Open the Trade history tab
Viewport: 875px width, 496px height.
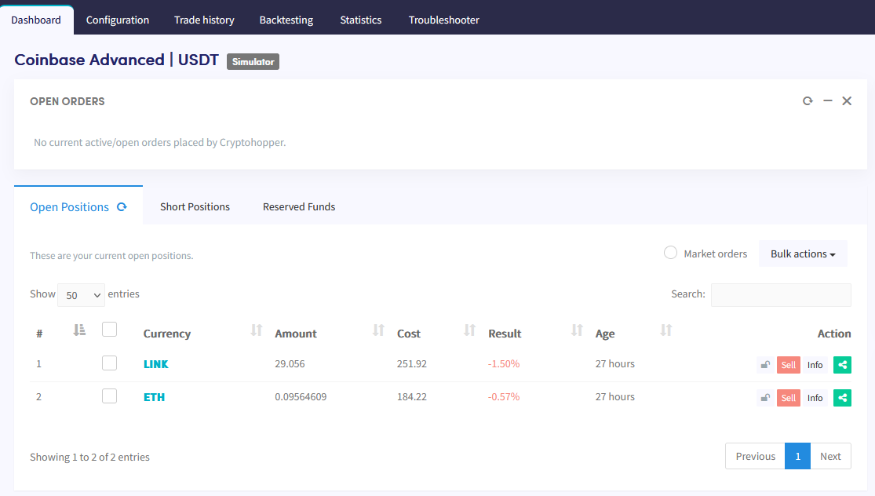(204, 20)
